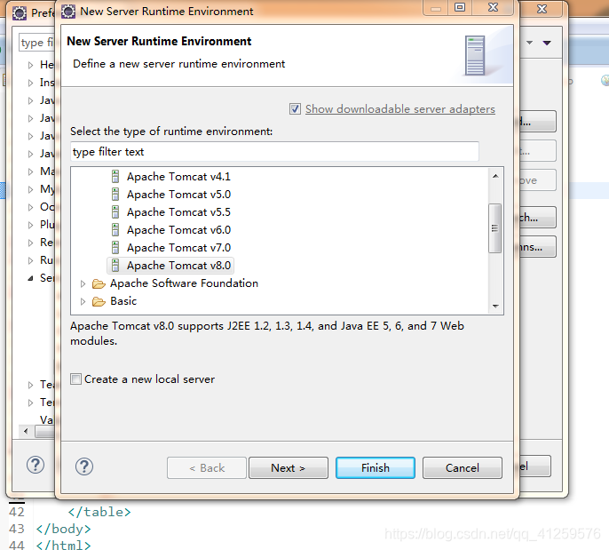Screen dimensions: 609x550
Task: Click the Apache Tomcat v6.0 server icon
Action: click(x=115, y=230)
